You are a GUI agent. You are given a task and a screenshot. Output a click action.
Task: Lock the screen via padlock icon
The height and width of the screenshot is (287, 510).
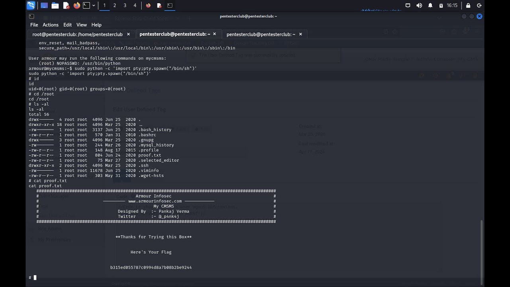[x=468, y=6]
